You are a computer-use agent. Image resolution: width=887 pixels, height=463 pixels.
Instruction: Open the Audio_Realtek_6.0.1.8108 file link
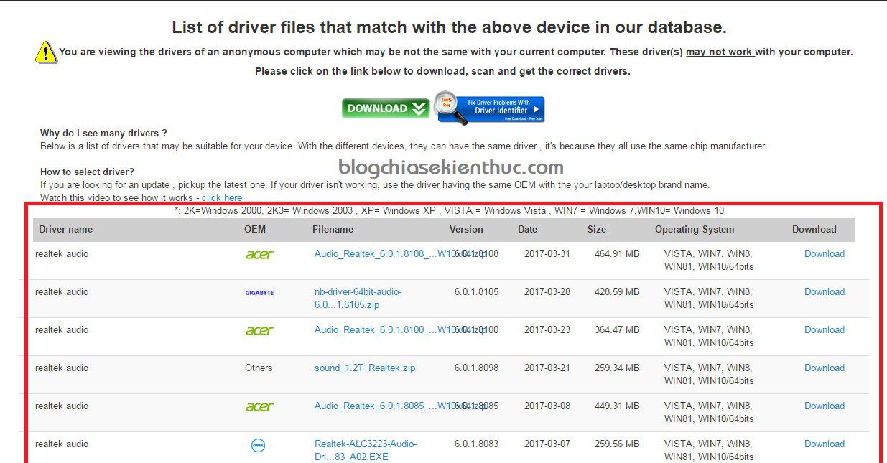click(x=400, y=253)
